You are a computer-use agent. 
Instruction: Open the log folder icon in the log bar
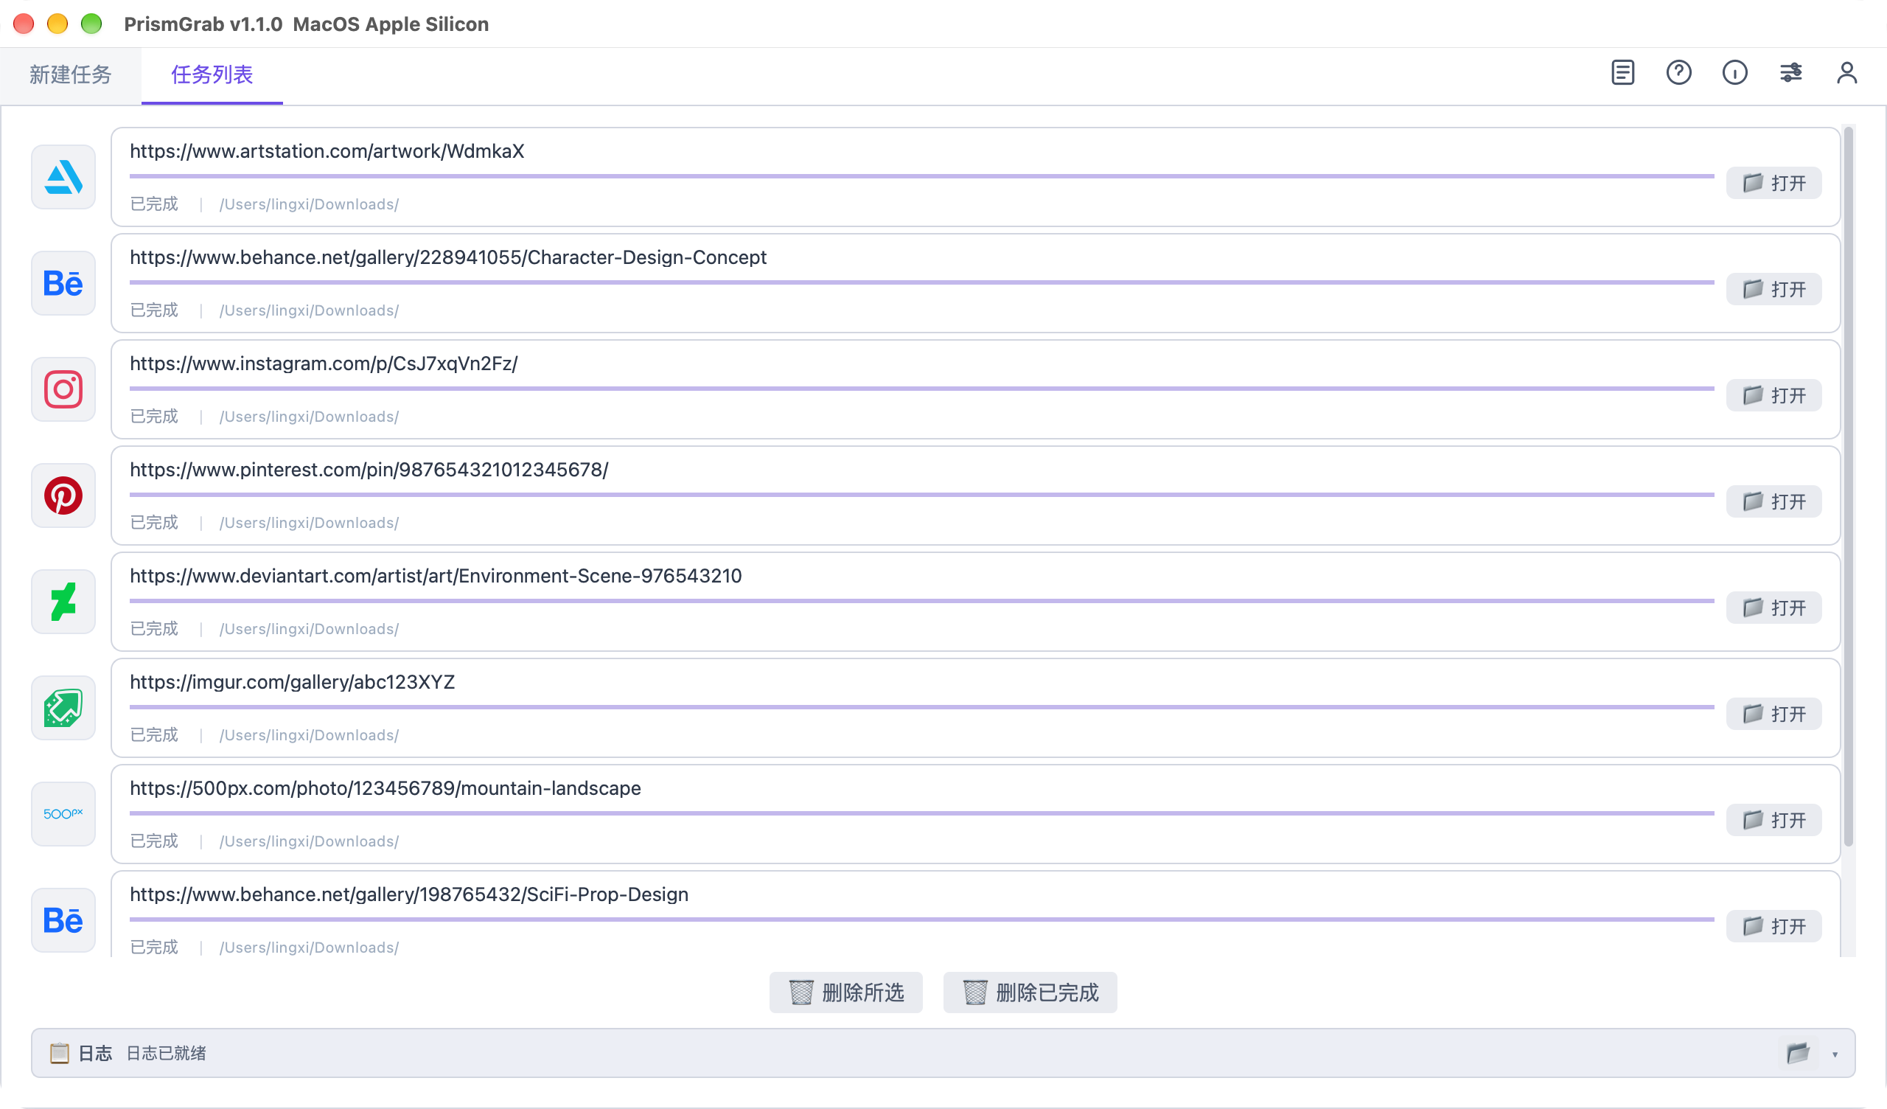click(x=1798, y=1054)
